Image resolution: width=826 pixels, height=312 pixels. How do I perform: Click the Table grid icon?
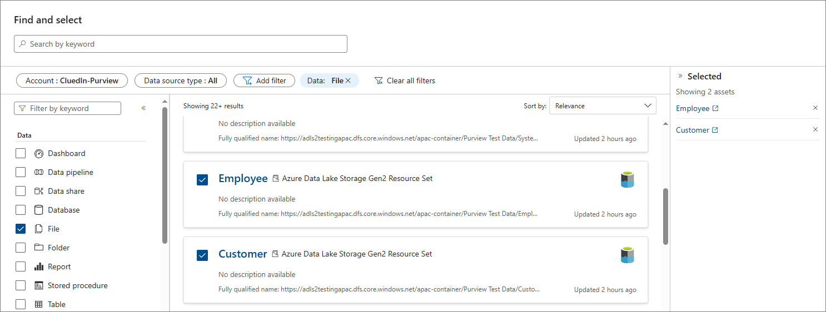39,304
